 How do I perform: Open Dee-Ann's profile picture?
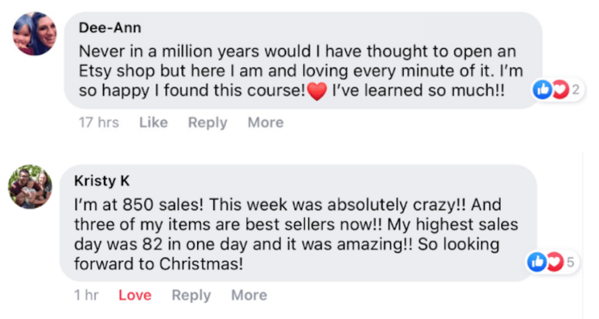click(35, 34)
